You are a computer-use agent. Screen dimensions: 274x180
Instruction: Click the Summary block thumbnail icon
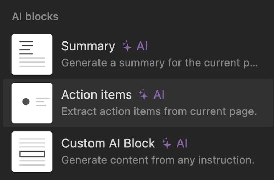click(32, 54)
